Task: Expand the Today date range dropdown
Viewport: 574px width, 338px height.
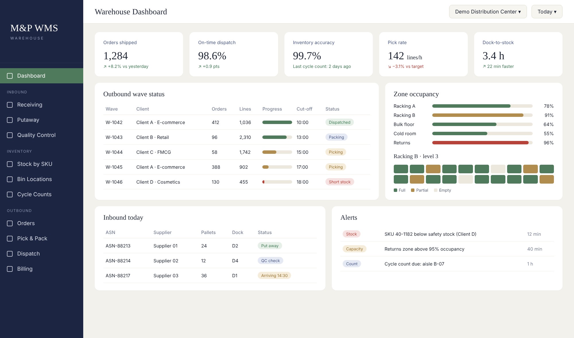Action: pyautogui.click(x=547, y=12)
